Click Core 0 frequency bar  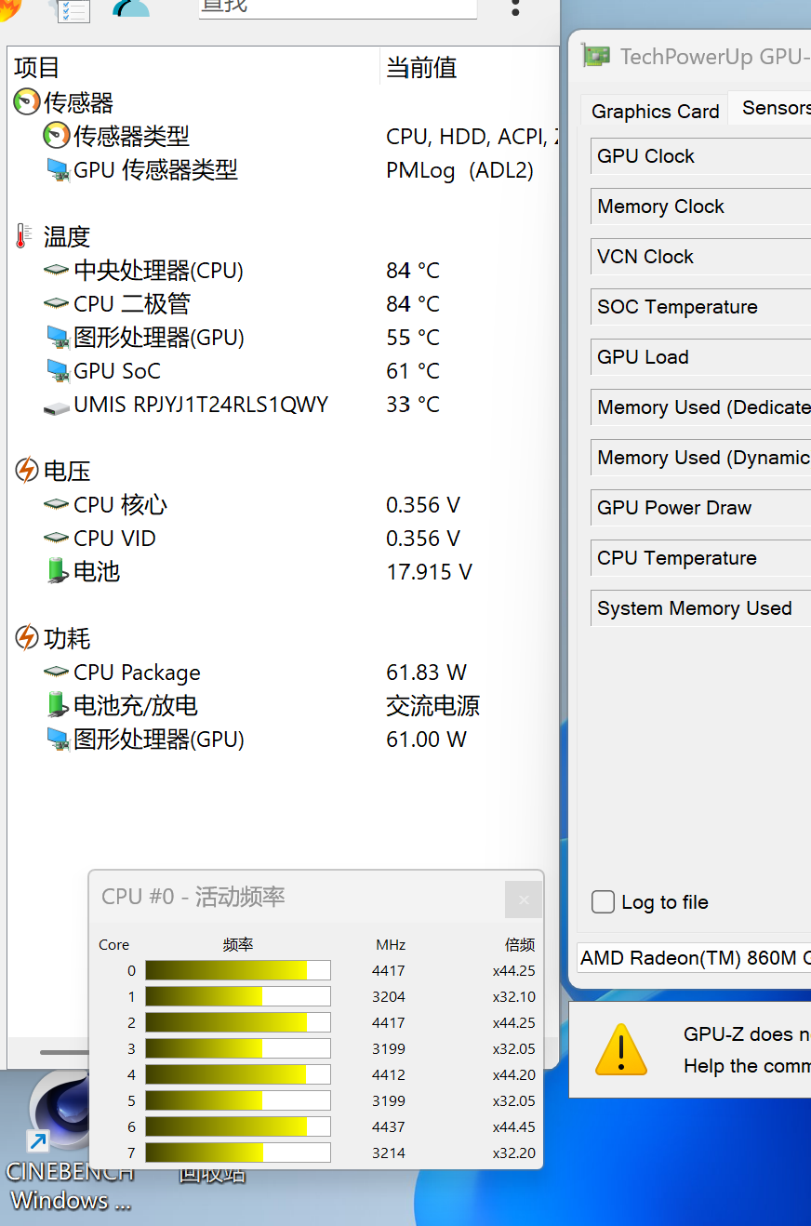[238, 970]
